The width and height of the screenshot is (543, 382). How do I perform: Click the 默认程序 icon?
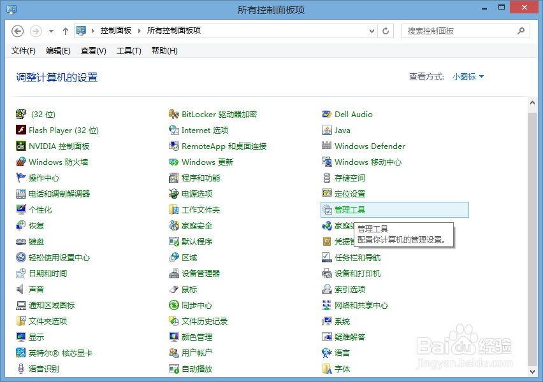[173, 241]
